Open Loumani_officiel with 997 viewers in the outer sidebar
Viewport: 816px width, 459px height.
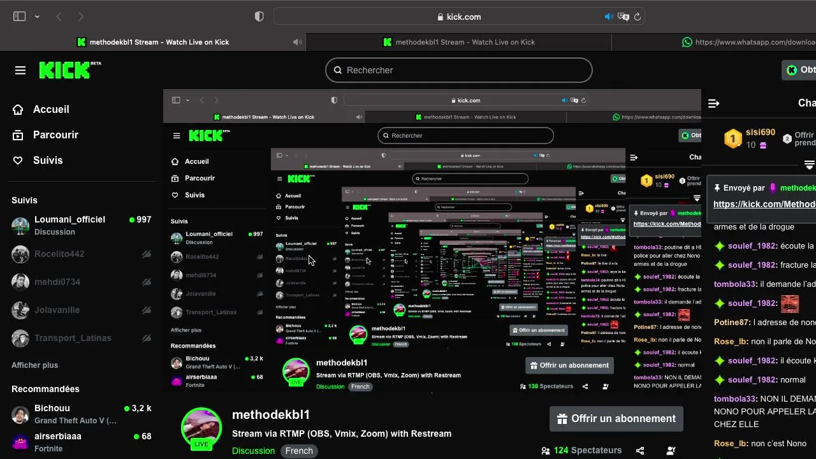click(82, 225)
